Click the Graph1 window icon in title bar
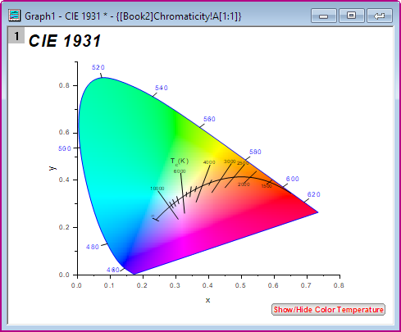The height and width of the screenshot is (332, 401). [x=15, y=16]
